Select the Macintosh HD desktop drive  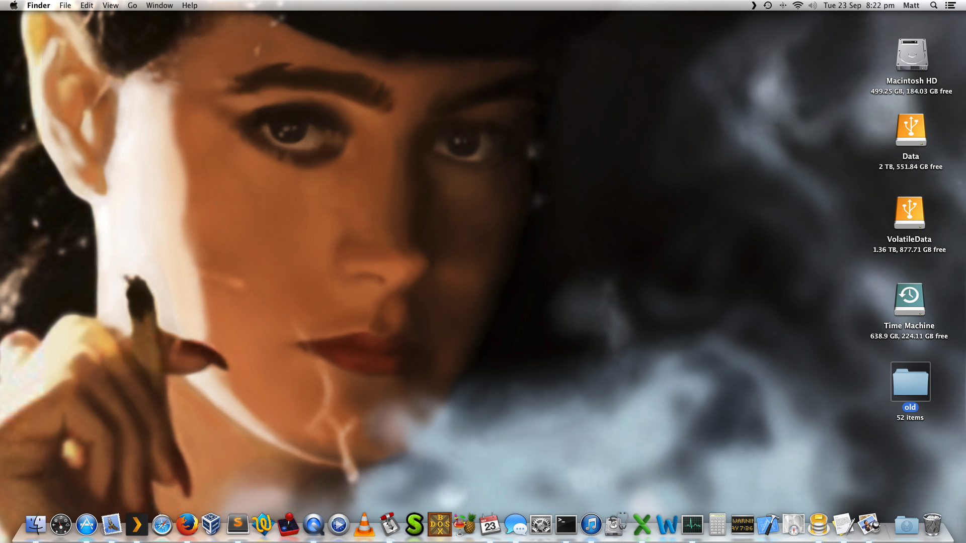(912, 55)
